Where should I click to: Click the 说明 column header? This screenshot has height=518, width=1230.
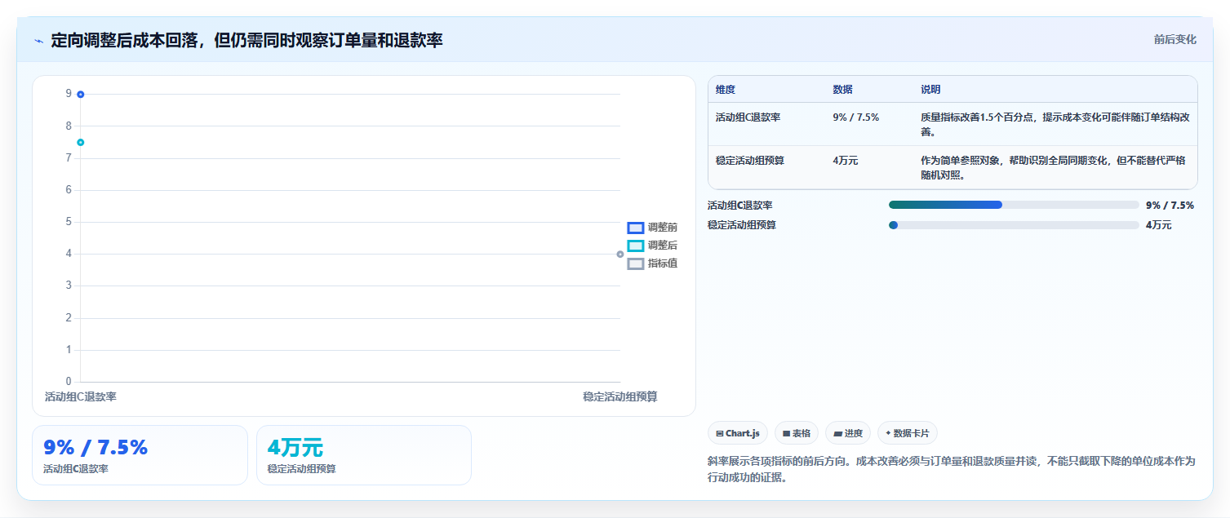(x=930, y=90)
